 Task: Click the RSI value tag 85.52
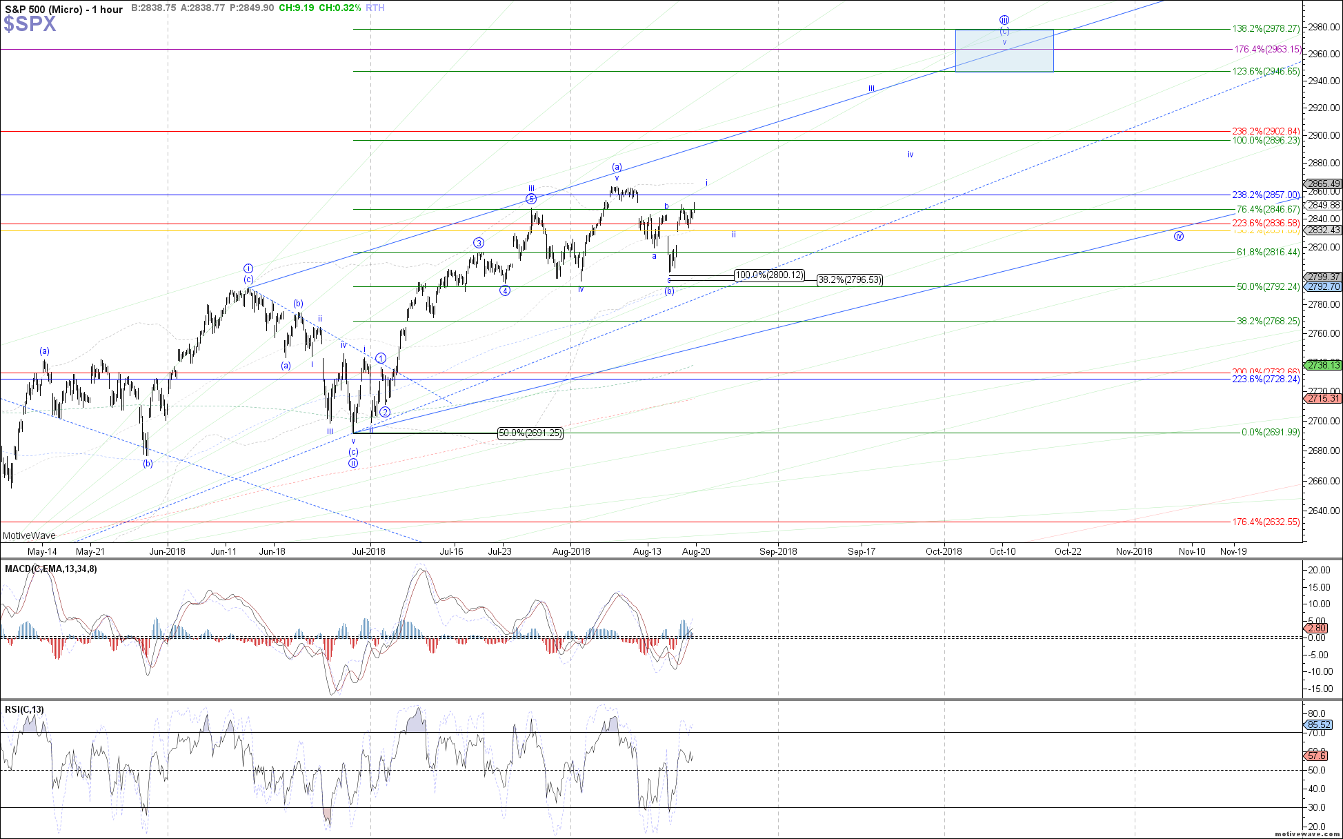coord(1319,724)
